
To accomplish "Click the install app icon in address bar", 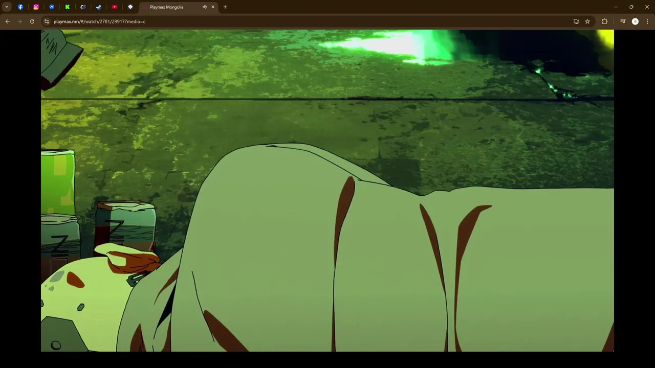I will pos(576,21).
